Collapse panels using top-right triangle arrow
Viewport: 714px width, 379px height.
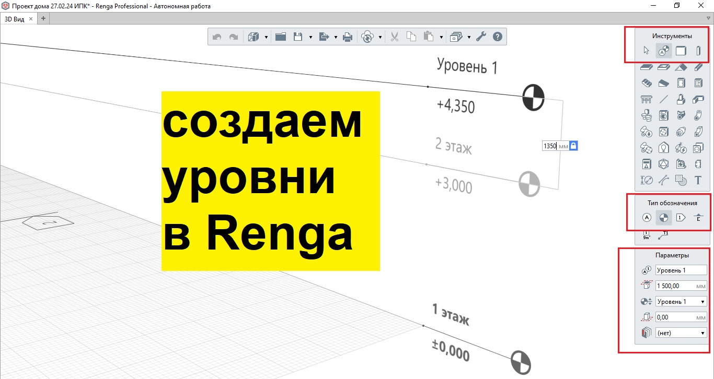(x=708, y=18)
